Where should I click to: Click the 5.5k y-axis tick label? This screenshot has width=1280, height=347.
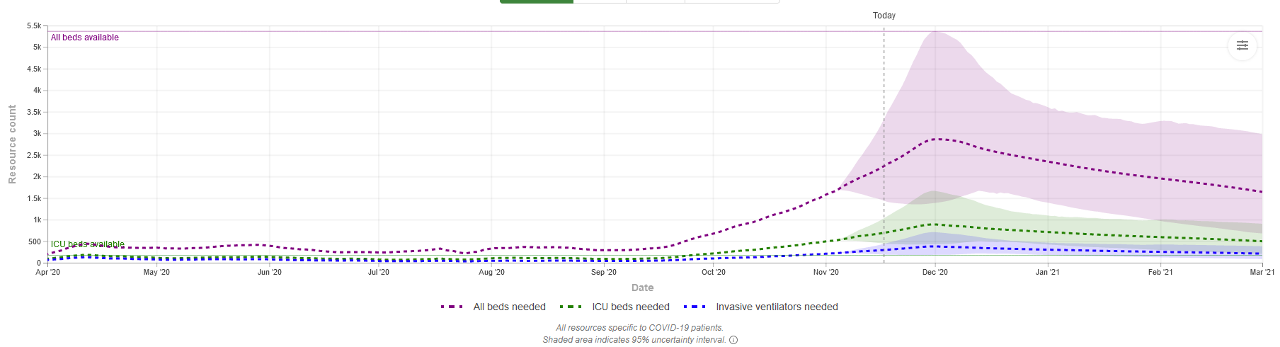point(34,25)
